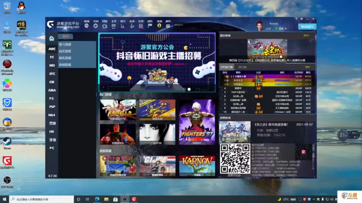Switch to 排行榜 ranking tab
The height and width of the screenshot is (203, 362).
[x=243, y=67]
